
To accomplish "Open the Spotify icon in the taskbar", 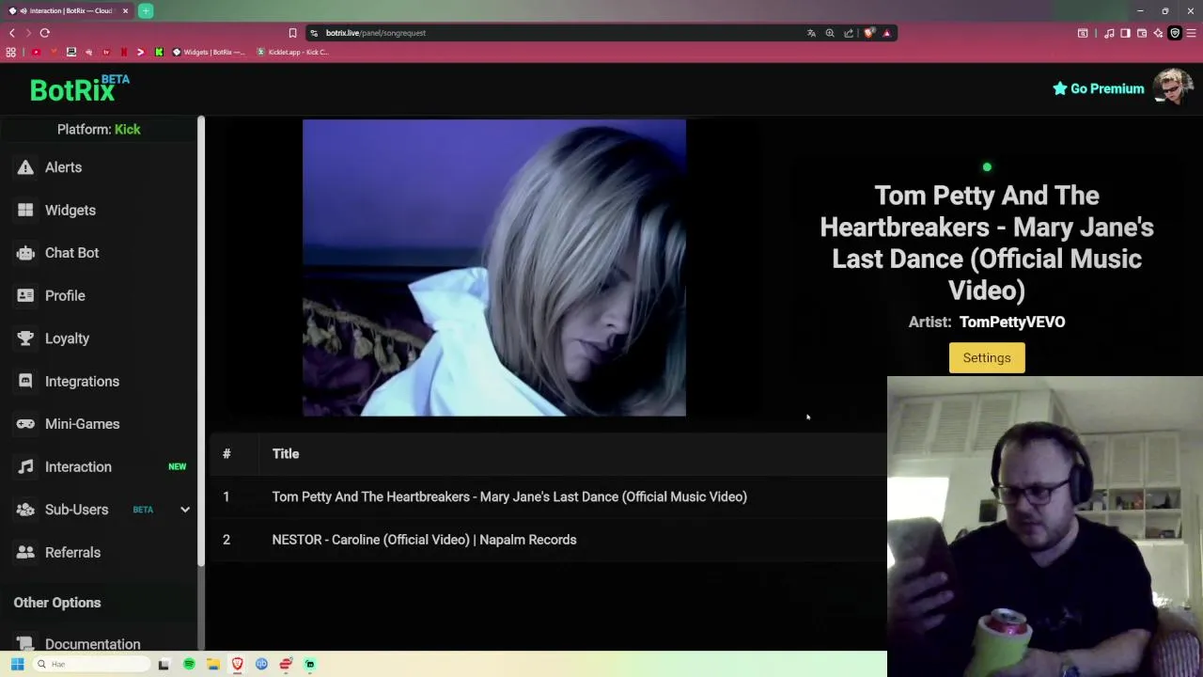I will pyautogui.click(x=189, y=664).
